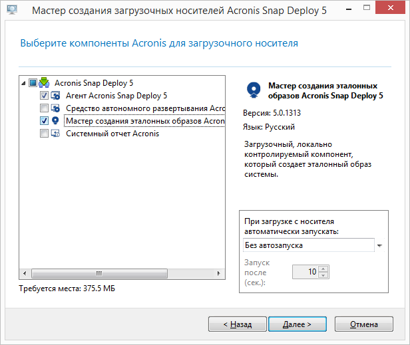Image resolution: width=410 pixels, height=345 pixels.
Task: Select Средство автономного развертывания row text
Action: (x=145, y=108)
